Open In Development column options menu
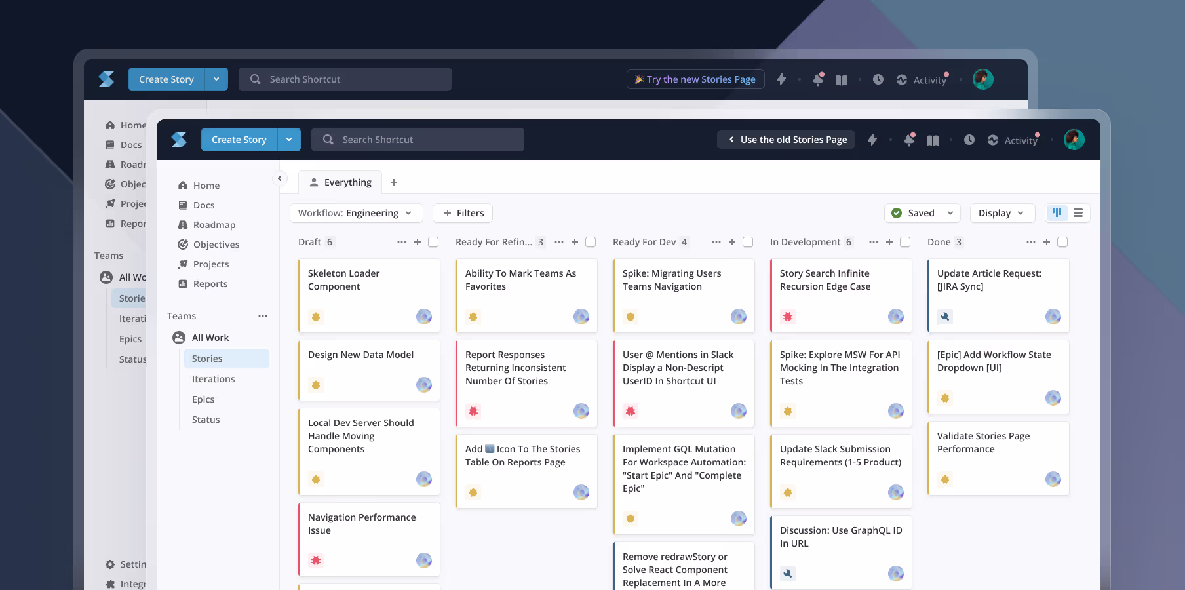 point(874,242)
